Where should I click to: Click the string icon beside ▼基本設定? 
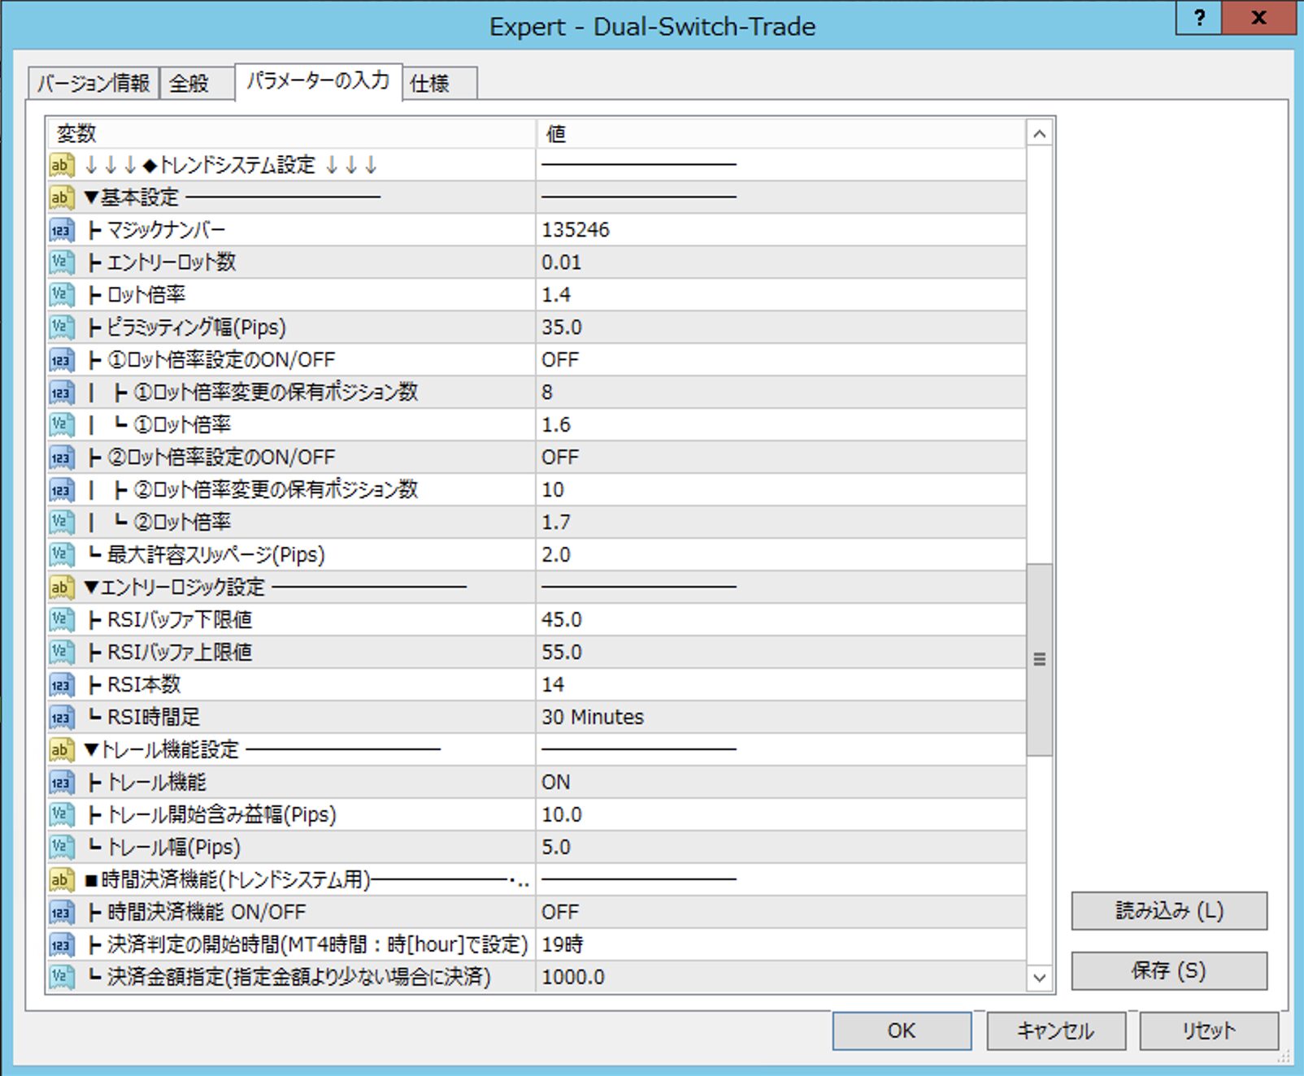tap(61, 197)
